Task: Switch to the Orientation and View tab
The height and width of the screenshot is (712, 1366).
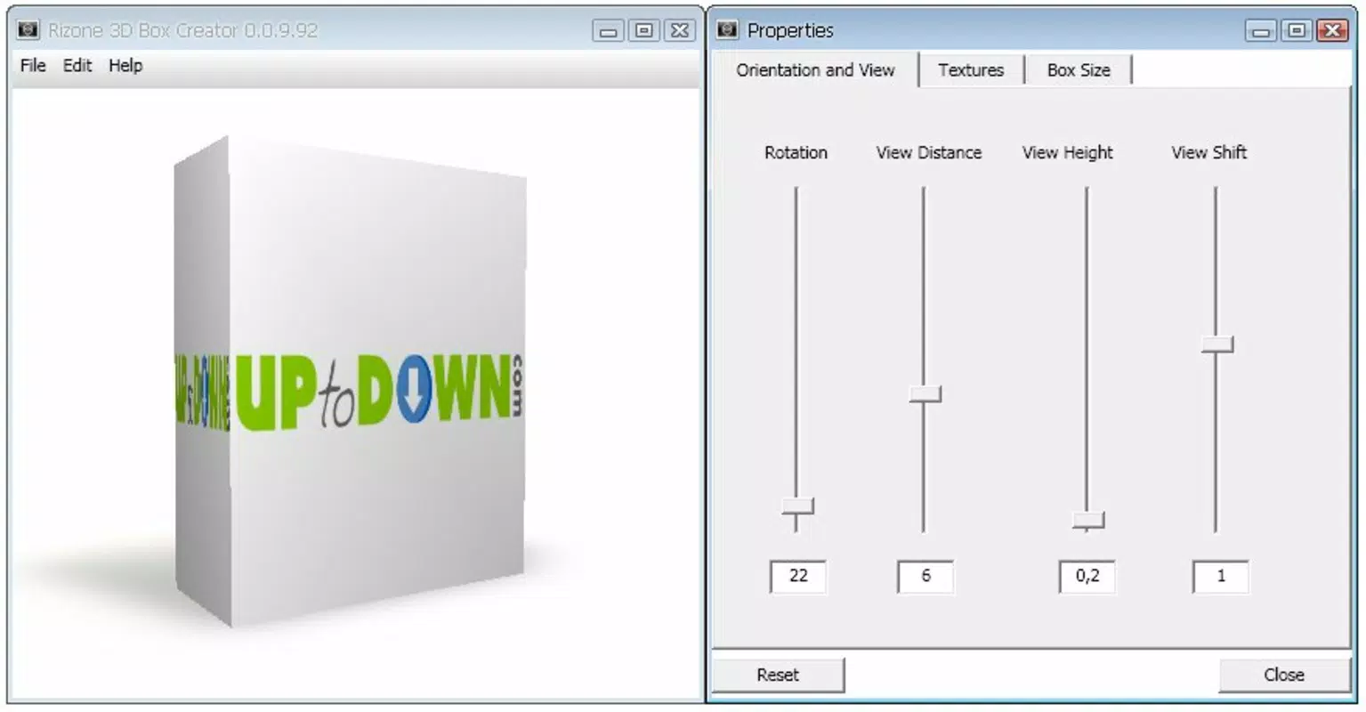Action: point(815,70)
